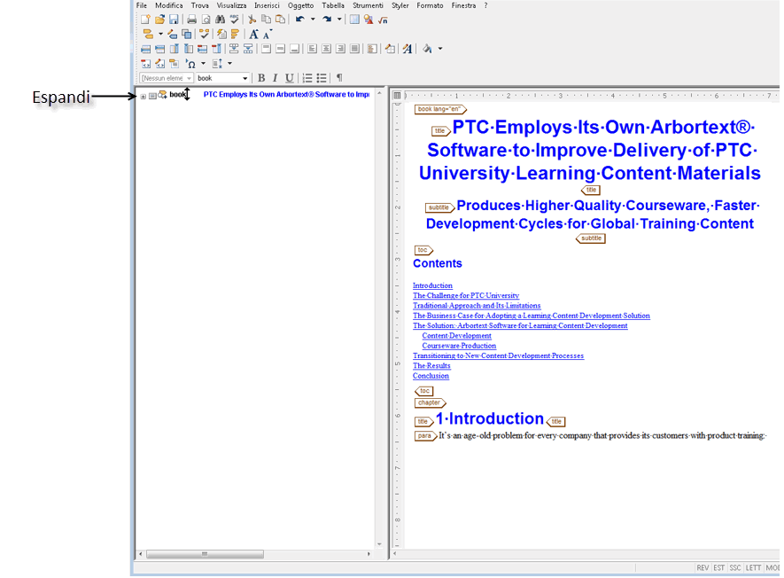Open the line spacing dropdown arrow
The image size is (784, 578).
click(x=230, y=64)
